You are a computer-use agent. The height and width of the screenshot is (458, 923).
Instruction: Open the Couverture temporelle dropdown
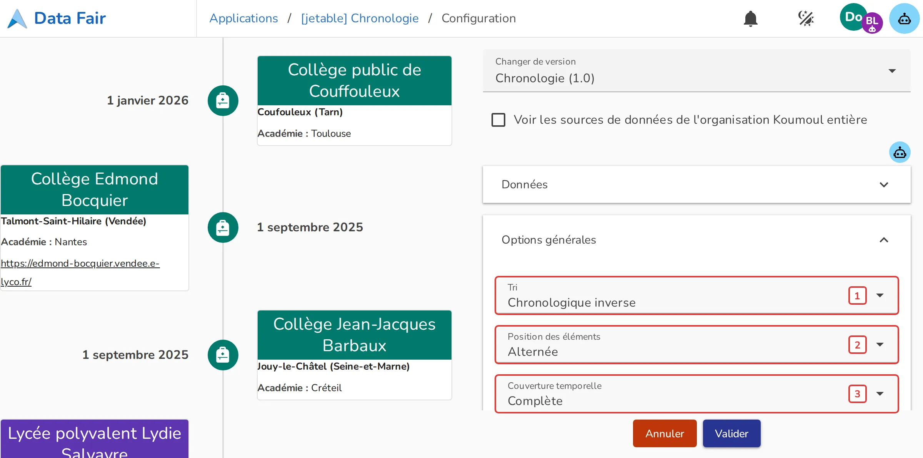(696, 393)
